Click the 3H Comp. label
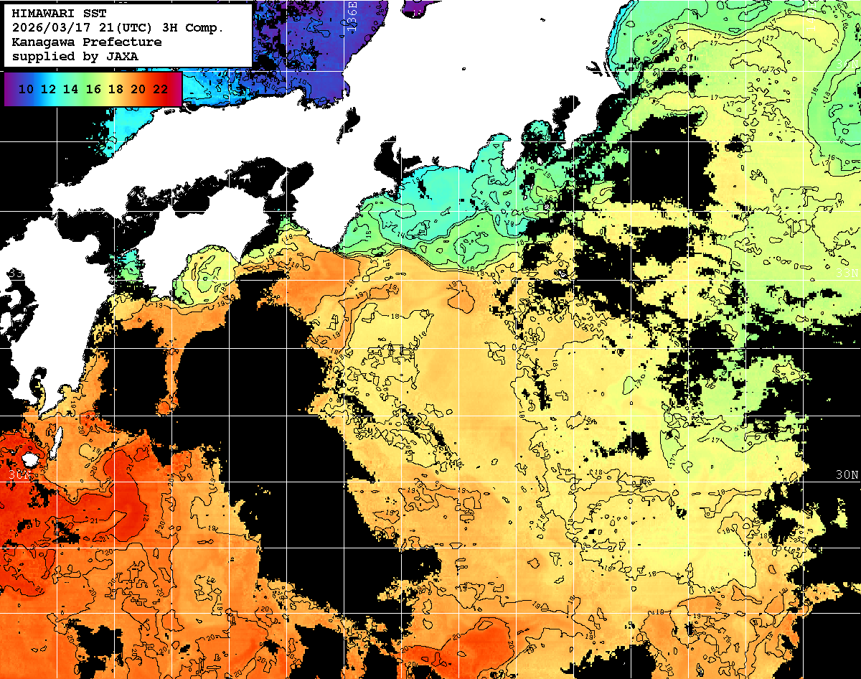The image size is (861, 679). coord(194,27)
